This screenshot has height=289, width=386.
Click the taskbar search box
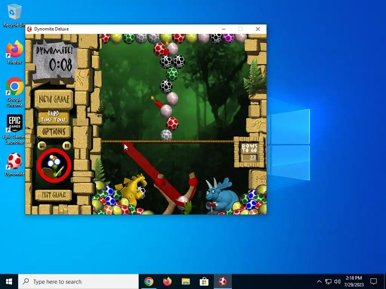pyautogui.click(x=78, y=281)
